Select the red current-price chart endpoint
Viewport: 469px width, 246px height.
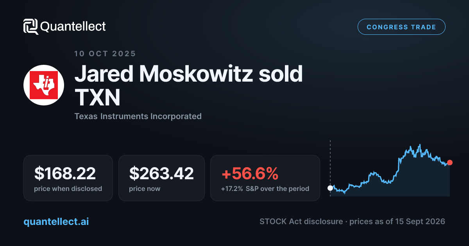point(450,162)
